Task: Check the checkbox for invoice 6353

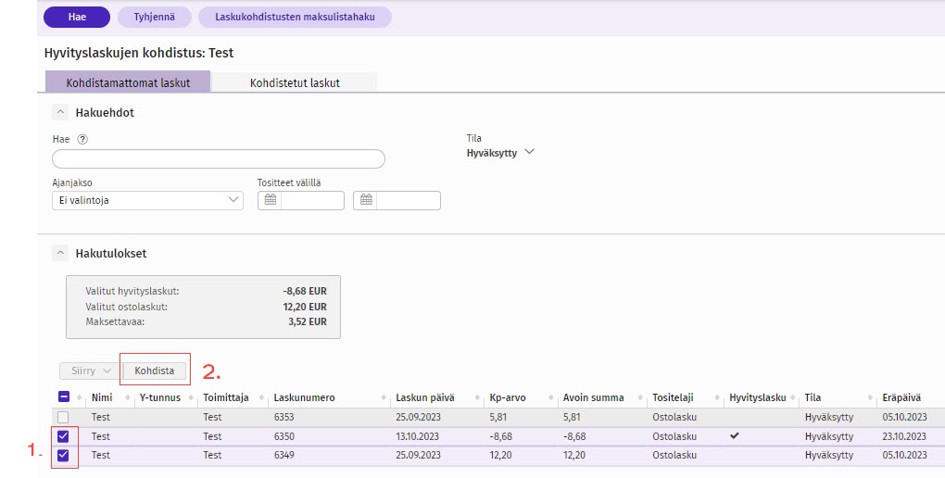Action: (63, 417)
